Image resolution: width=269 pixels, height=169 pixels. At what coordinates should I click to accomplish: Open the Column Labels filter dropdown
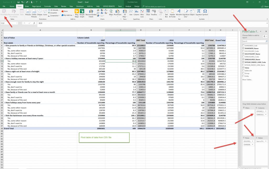pos(104,38)
